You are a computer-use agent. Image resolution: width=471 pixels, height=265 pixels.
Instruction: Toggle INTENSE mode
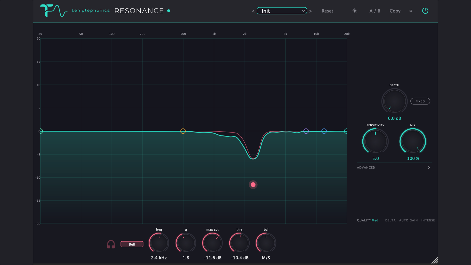428,220
